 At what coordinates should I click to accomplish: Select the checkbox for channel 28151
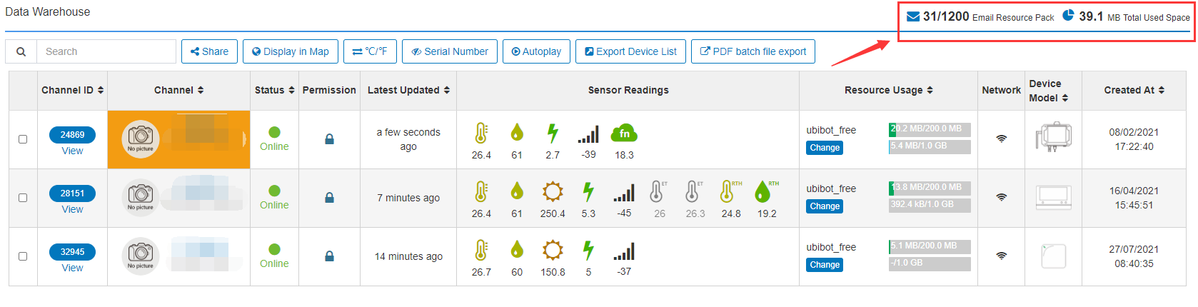(x=23, y=198)
